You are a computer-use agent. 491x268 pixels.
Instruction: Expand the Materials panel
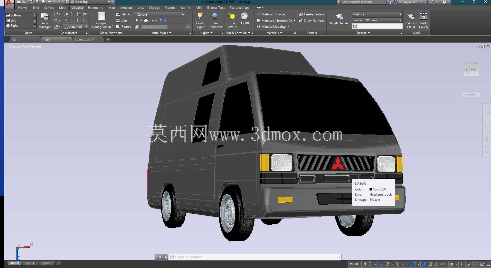(274, 33)
